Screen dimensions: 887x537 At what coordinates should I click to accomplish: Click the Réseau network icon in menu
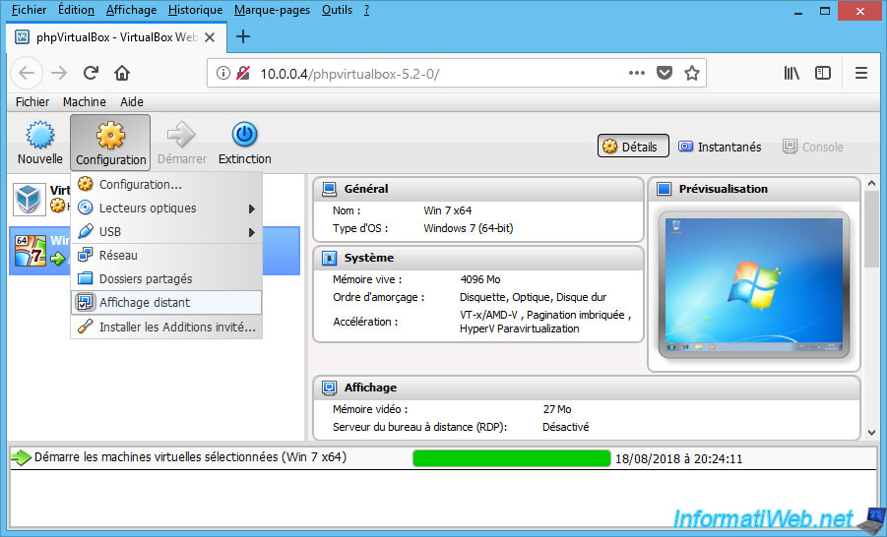pyautogui.click(x=86, y=255)
